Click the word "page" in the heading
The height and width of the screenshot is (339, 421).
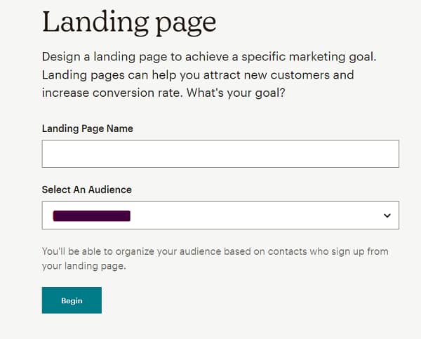[183, 24]
